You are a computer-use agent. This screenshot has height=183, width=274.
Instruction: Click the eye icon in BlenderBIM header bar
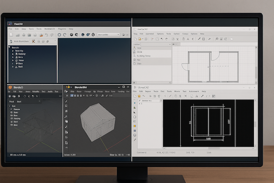(x=67, y=96)
